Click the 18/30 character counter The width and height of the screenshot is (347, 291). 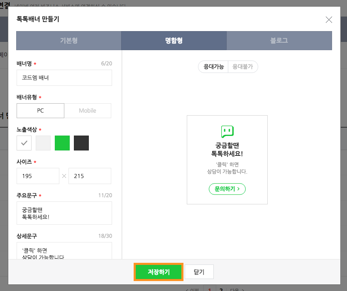(x=105, y=236)
